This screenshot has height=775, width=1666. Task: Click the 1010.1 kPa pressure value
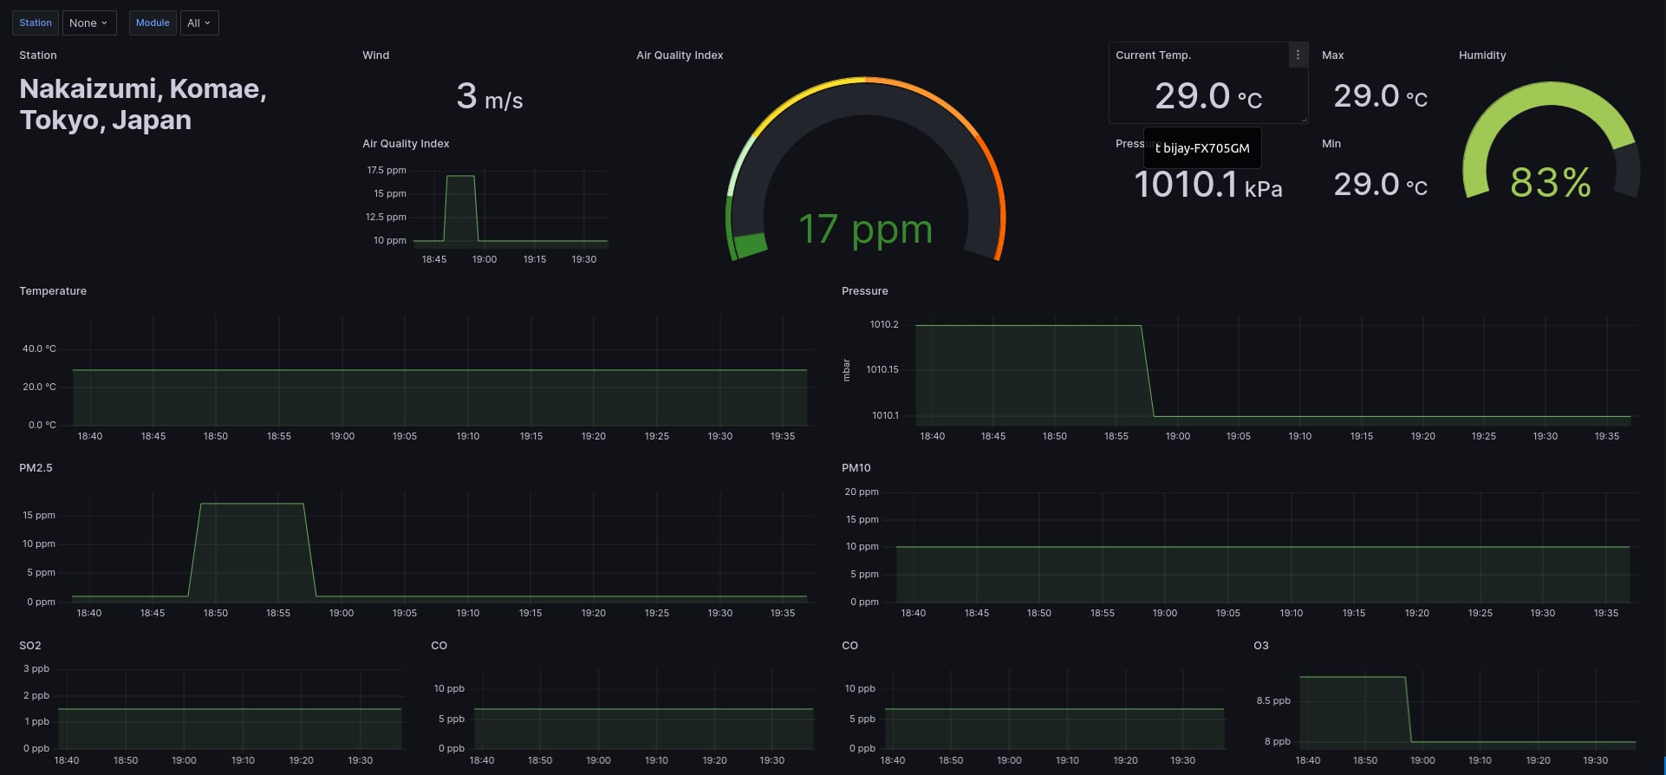point(1207,185)
